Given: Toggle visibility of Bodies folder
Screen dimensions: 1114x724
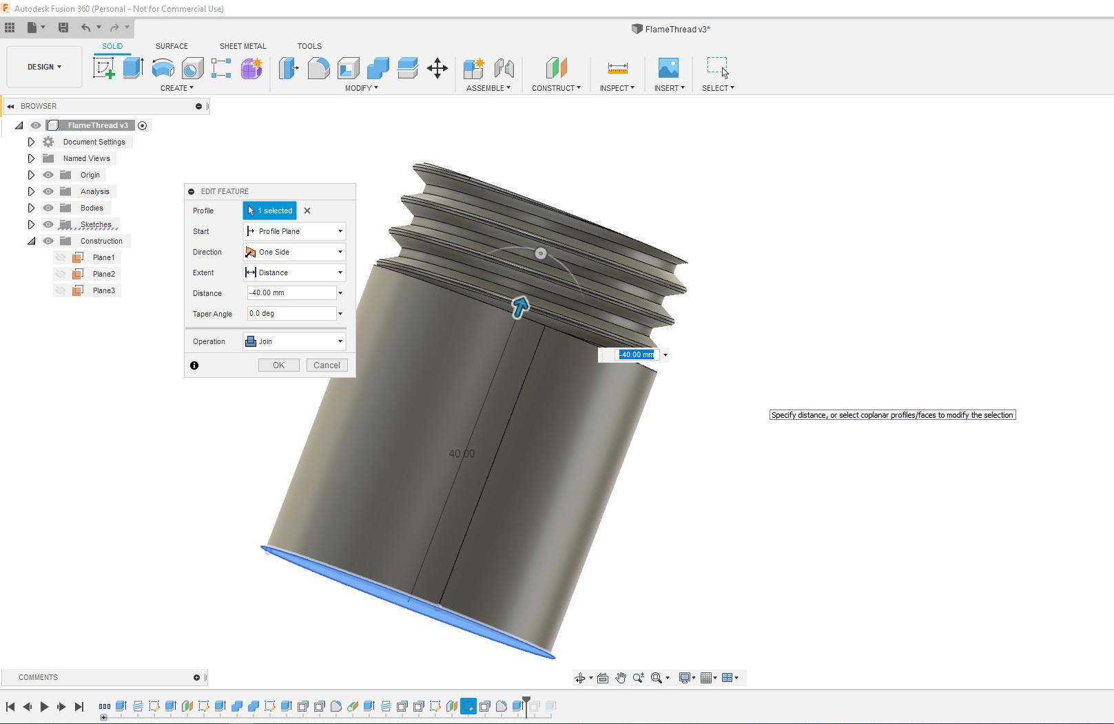Looking at the screenshot, I should coord(48,208).
